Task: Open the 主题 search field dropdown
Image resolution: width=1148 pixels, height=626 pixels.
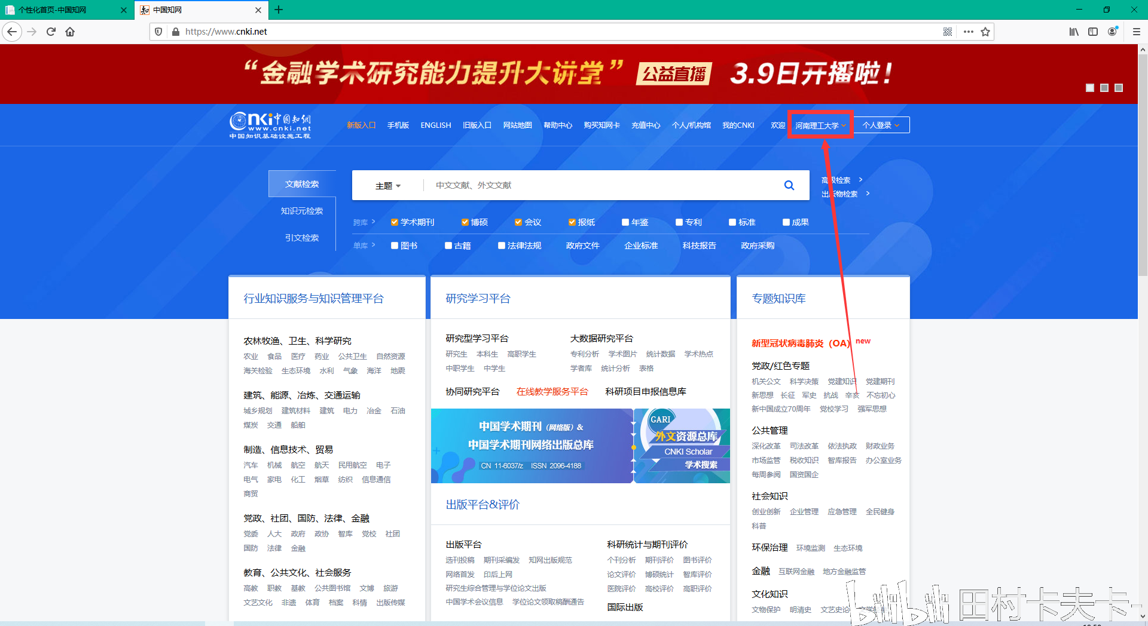Action: [x=388, y=186]
